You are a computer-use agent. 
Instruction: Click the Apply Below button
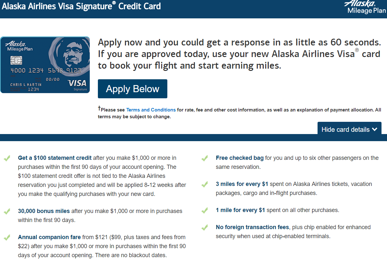point(132,89)
